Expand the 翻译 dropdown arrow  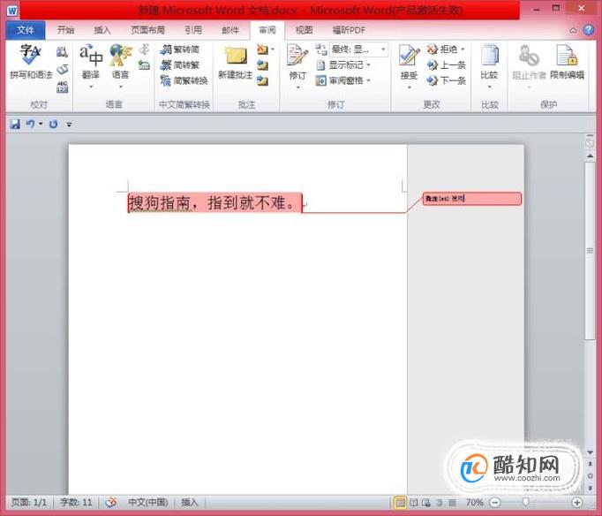pos(91,87)
